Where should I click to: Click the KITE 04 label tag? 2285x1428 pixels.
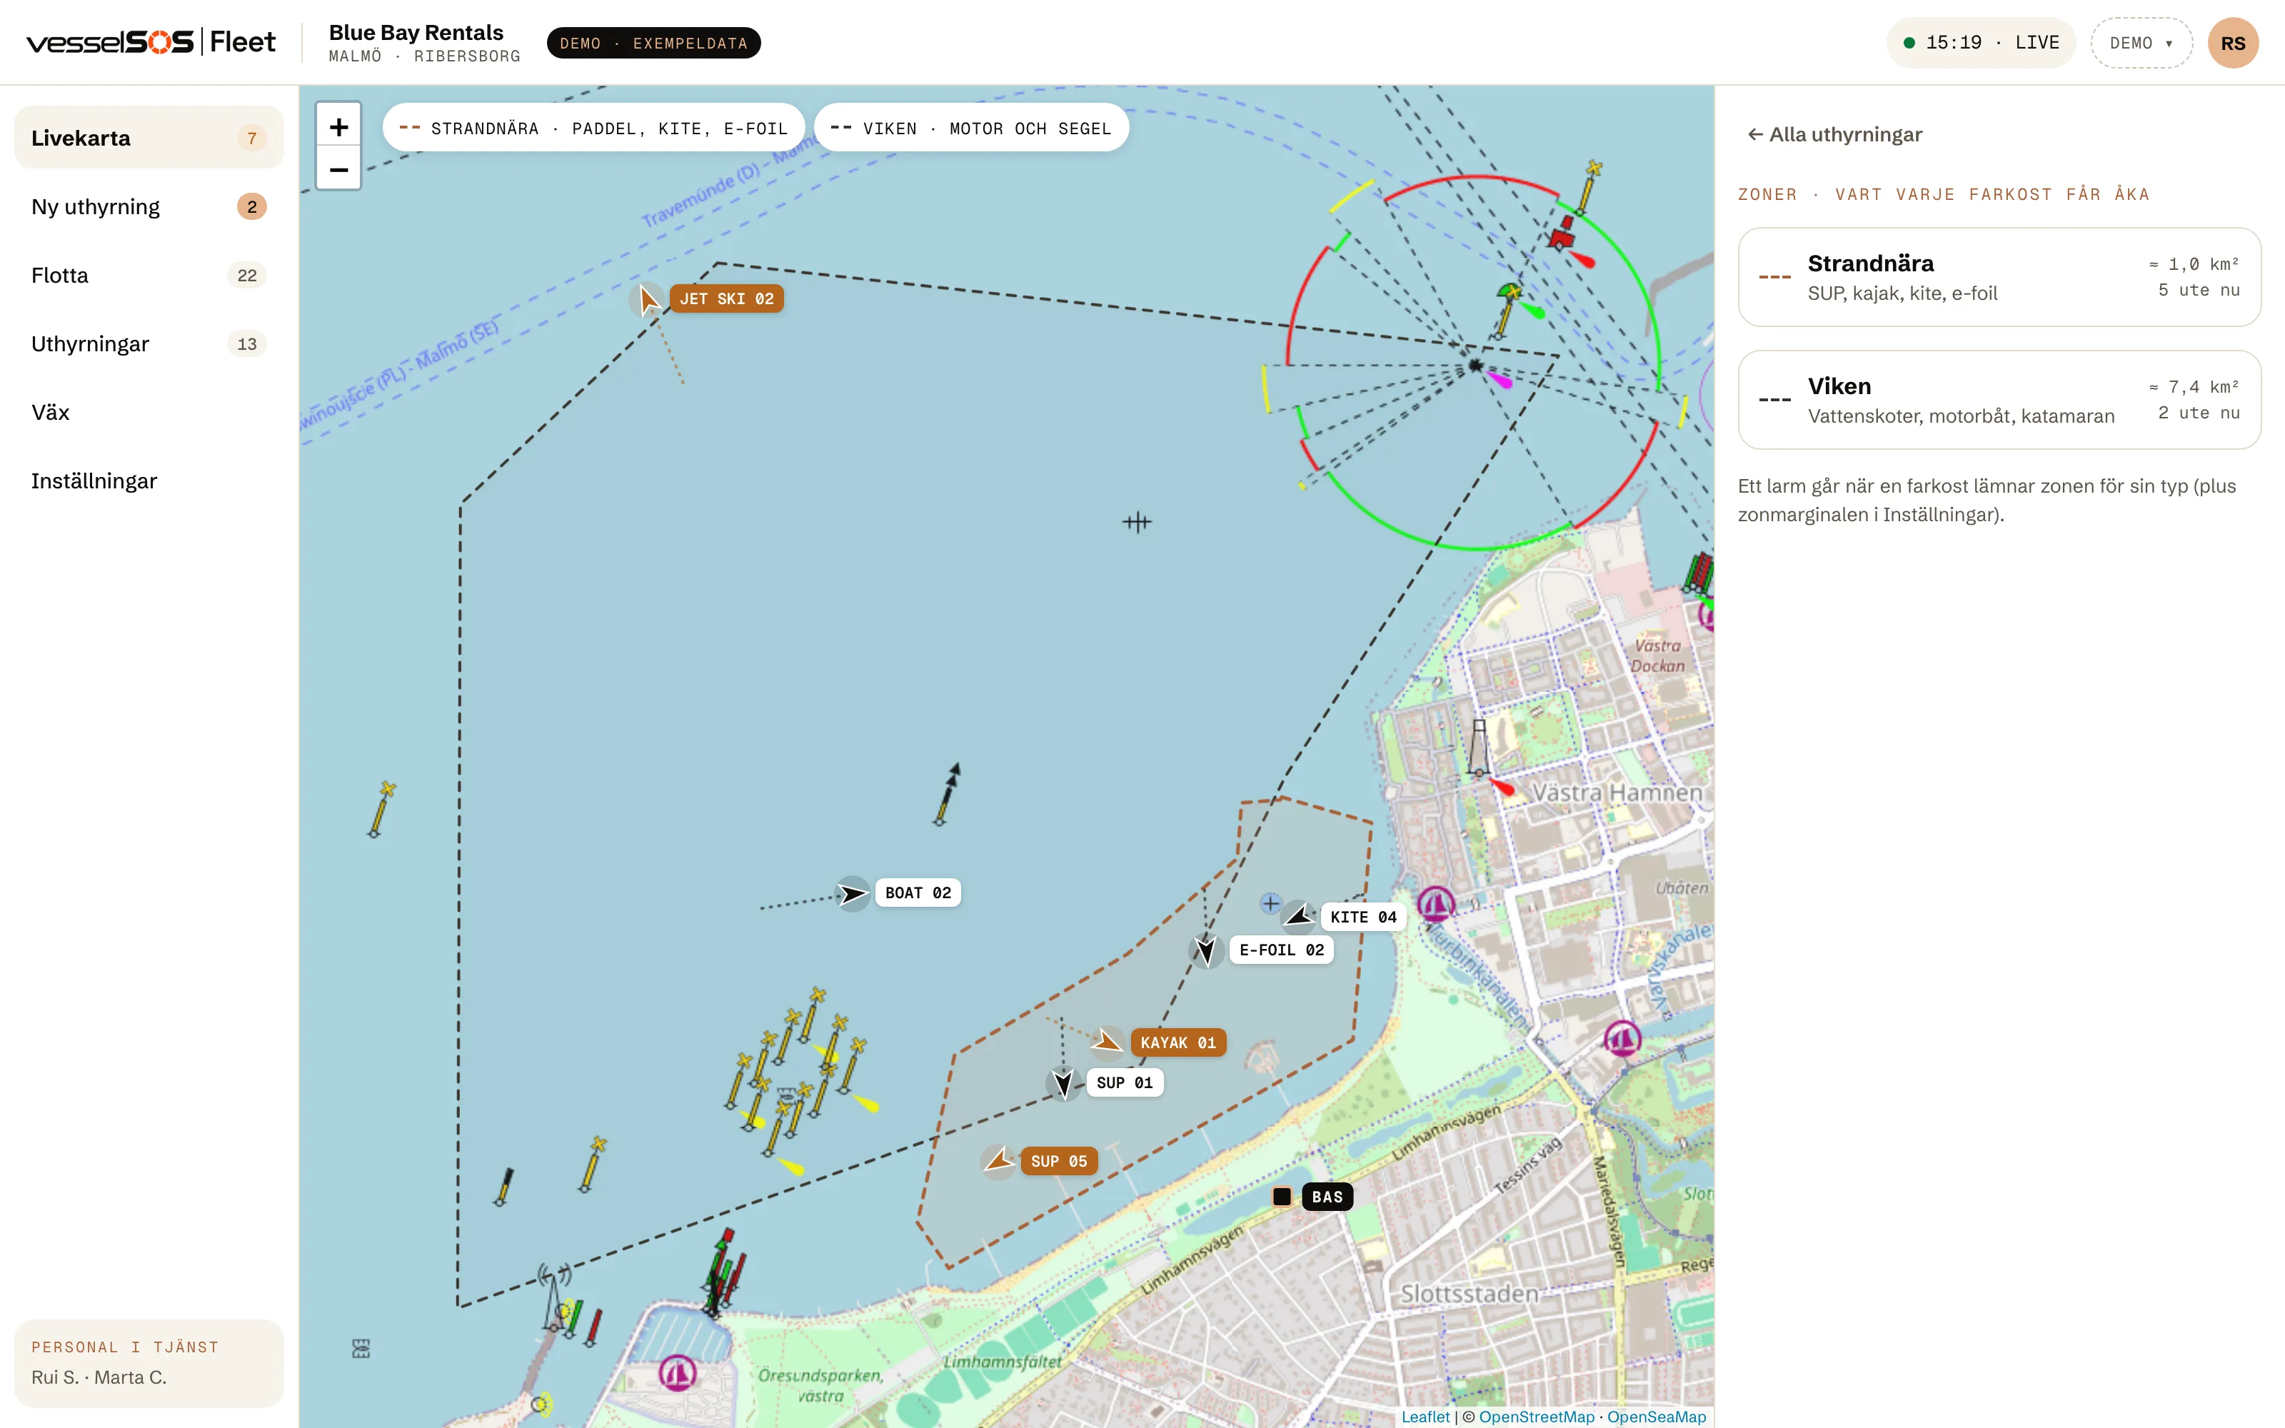(1363, 917)
